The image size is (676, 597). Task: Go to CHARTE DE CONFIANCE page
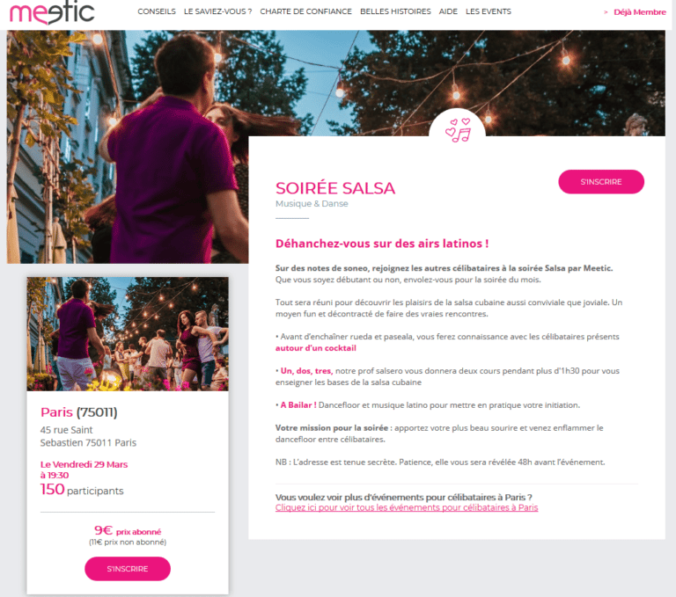coord(305,11)
